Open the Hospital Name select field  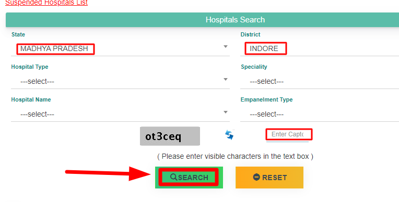tap(120, 114)
